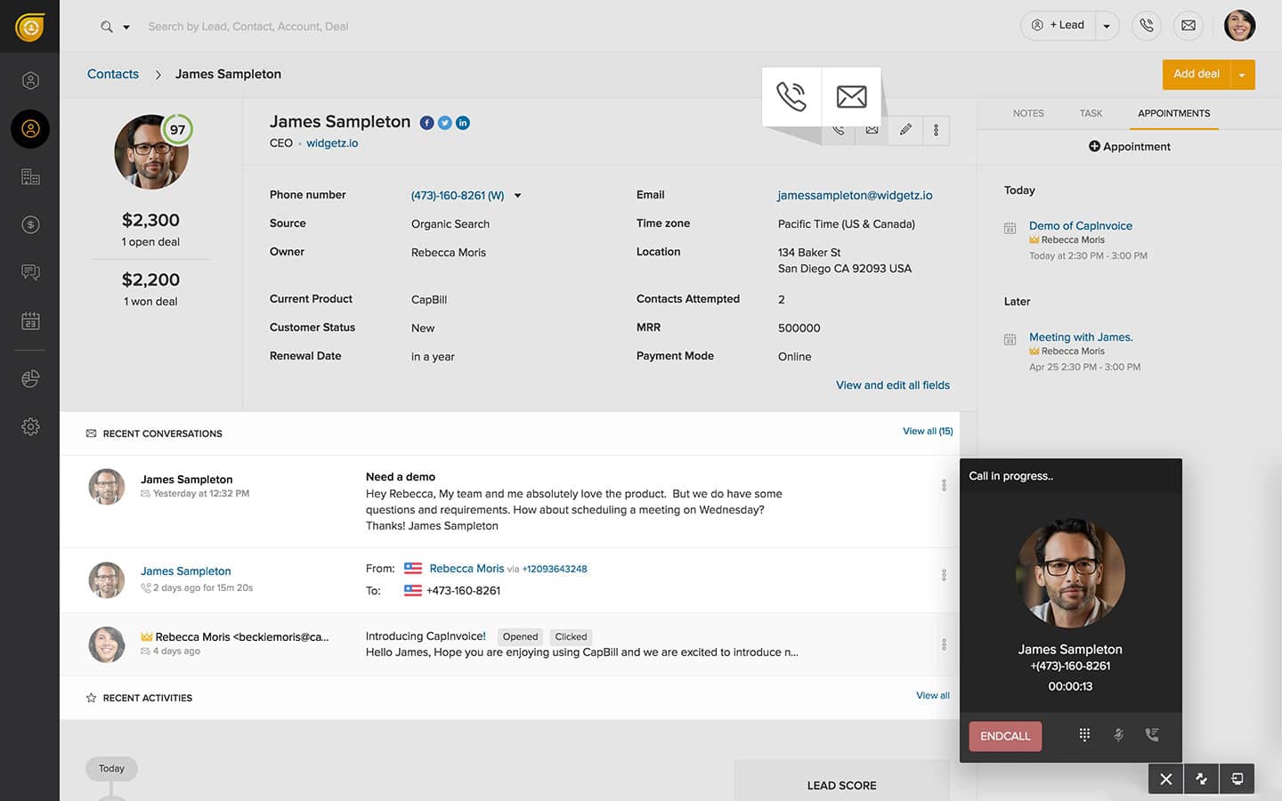Open the search scope dropdown arrow
The image size is (1282, 801).
126,28
